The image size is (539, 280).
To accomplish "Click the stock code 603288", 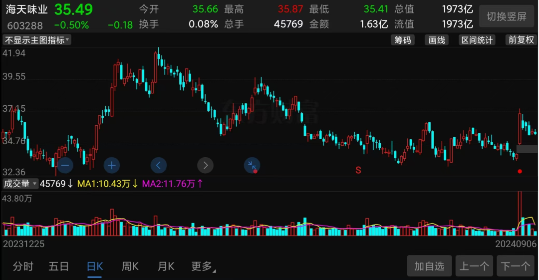I will [x=25, y=25].
